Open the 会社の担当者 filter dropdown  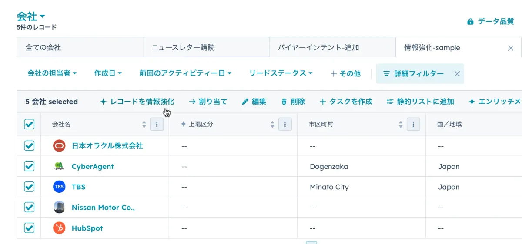52,73
